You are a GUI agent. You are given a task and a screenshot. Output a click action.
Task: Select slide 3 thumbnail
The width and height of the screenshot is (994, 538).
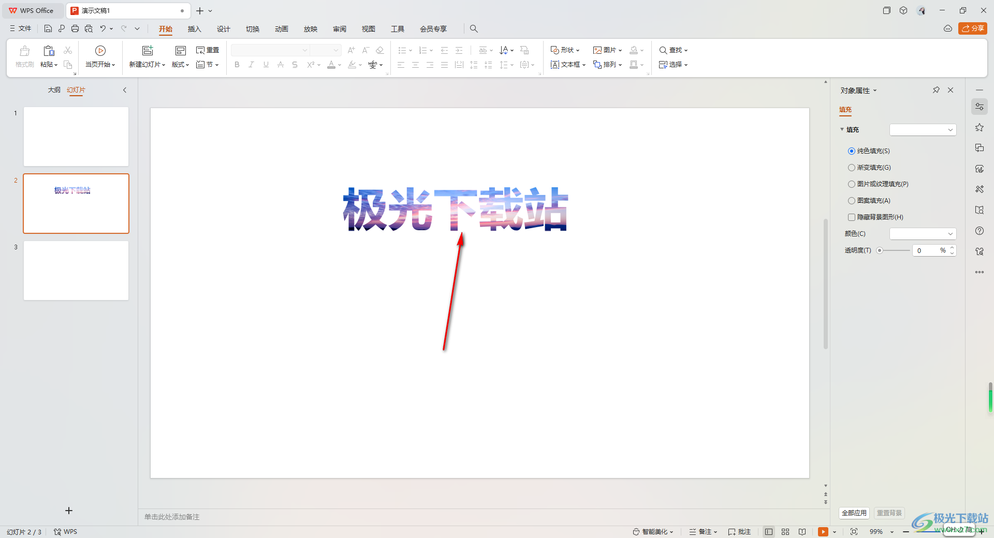coord(76,271)
